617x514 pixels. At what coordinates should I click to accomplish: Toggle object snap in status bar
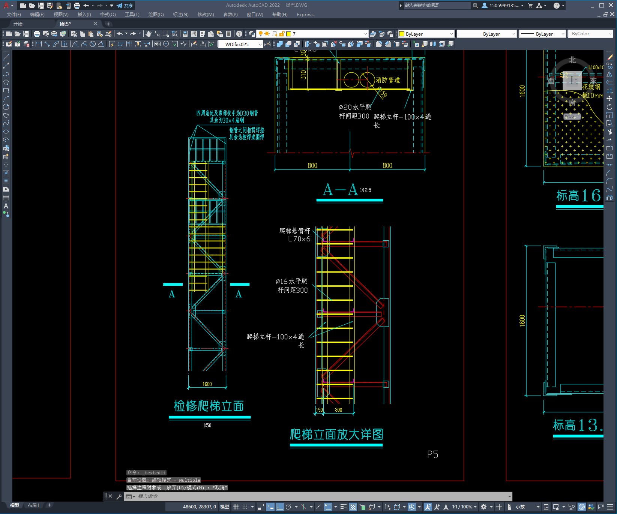(x=328, y=507)
